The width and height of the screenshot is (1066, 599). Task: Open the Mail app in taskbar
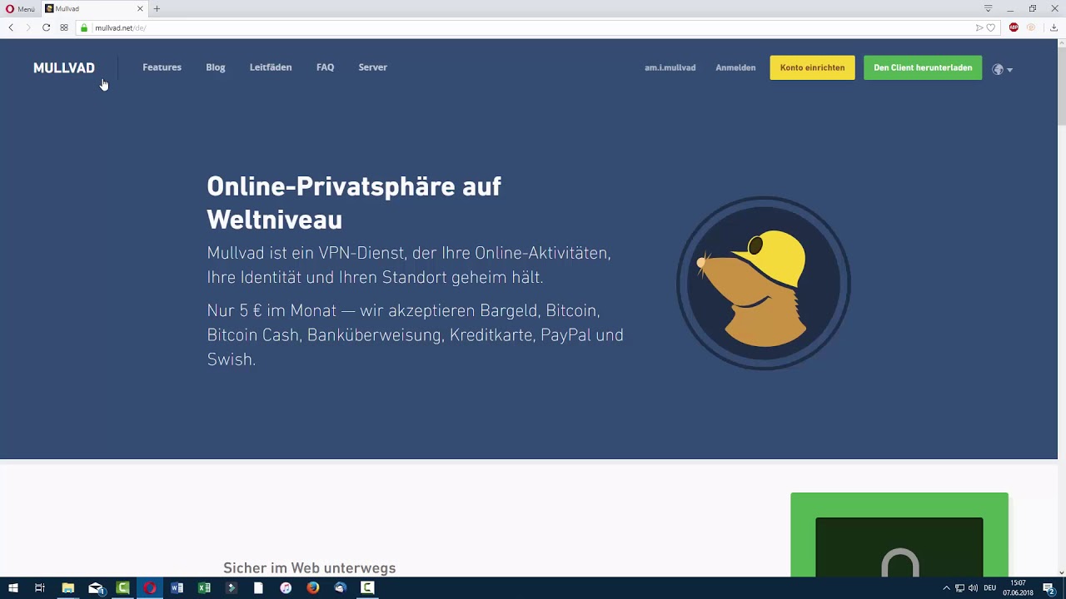coord(96,588)
